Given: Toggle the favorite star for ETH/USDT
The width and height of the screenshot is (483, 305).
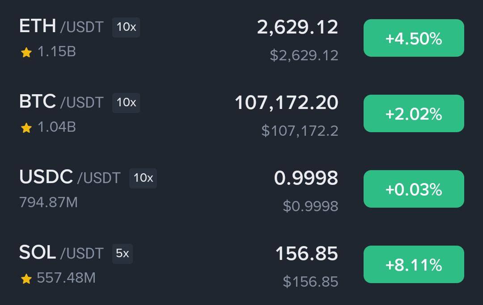Looking at the screenshot, I should click(x=26, y=52).
